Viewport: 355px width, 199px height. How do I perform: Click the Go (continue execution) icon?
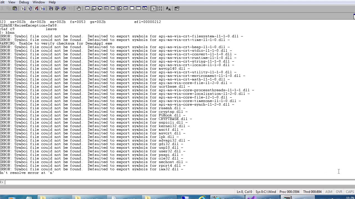(23, 9)
